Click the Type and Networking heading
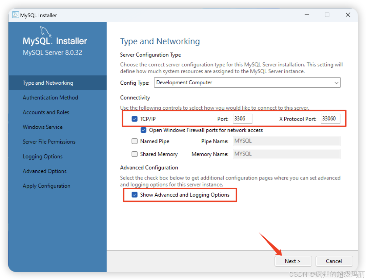This screenshot has width=366, height=280. click(x=160, y=41)
